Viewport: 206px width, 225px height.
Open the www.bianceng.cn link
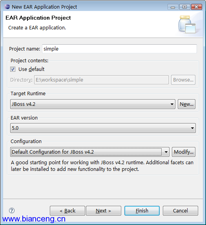click(x=34, y=219)
